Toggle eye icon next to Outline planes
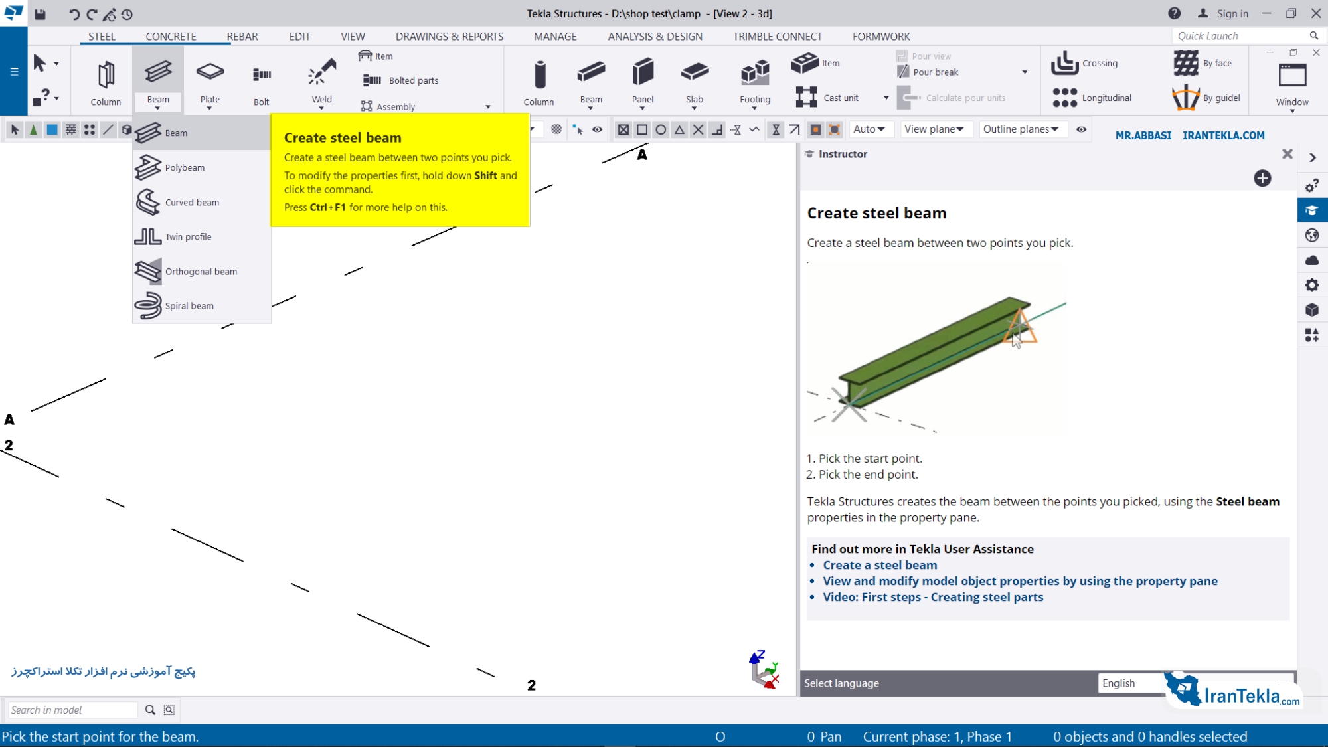Image resolution: width=1328 pixels, height=747 pixels. point(1081,129)
